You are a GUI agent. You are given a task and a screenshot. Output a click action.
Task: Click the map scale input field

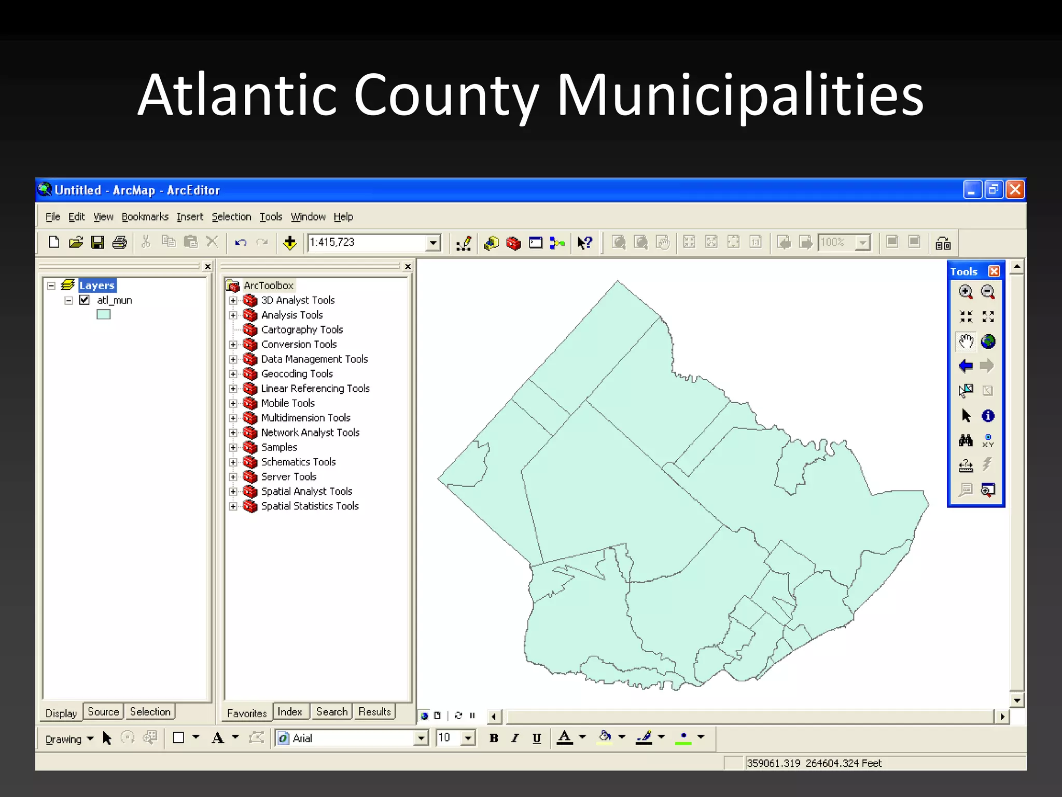coord(367,242)
